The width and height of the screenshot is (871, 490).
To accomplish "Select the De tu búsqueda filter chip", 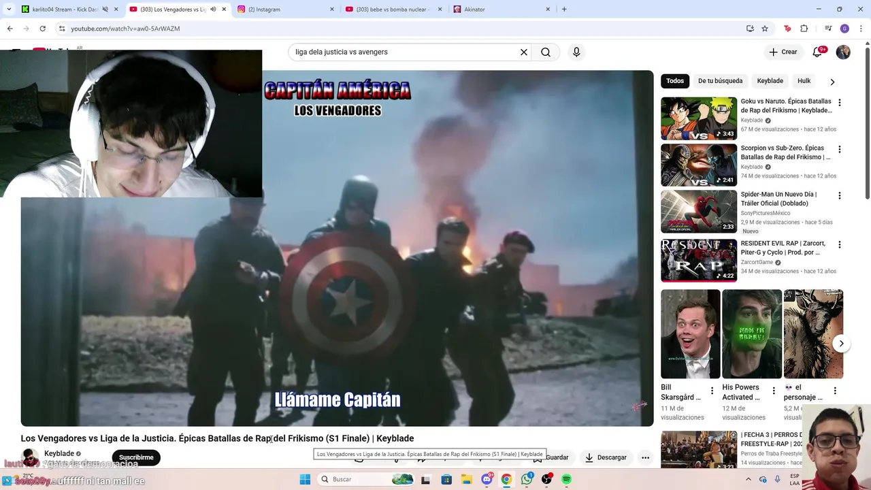I will pos(720,81).
